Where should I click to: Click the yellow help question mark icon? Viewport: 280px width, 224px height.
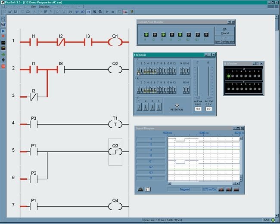click(132, 12)
